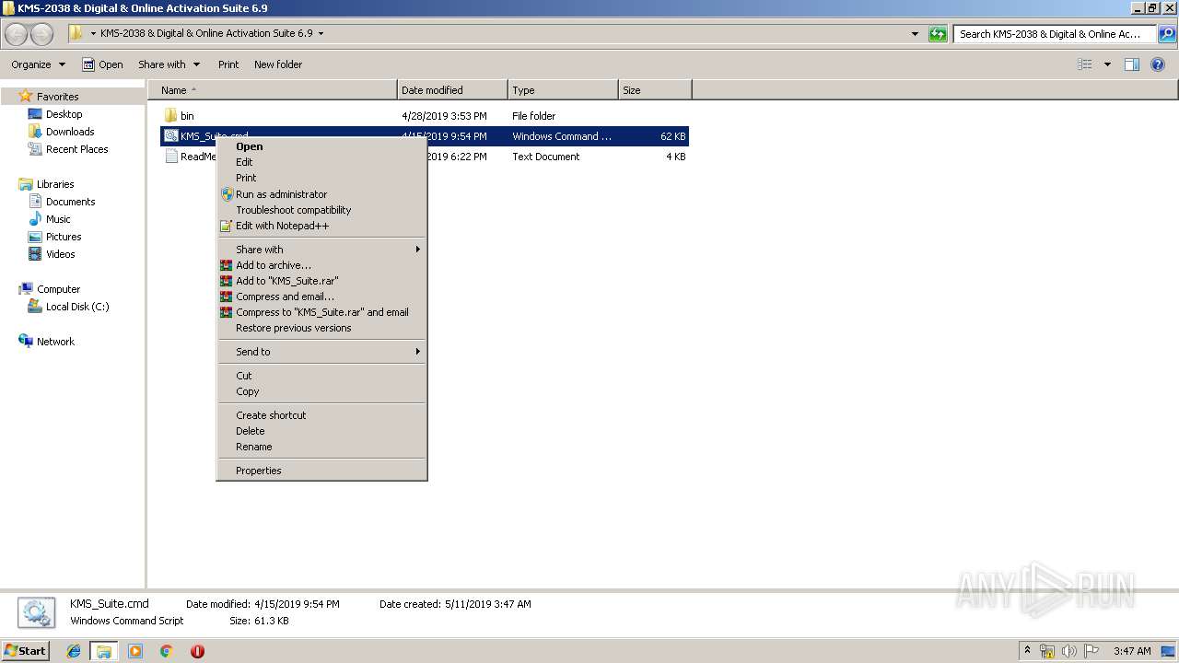Image resolution: width=1179 pixels, height=663 pixels.
Task: Click the search input field
Action: pyautogui.click(x=1055, y=34)
